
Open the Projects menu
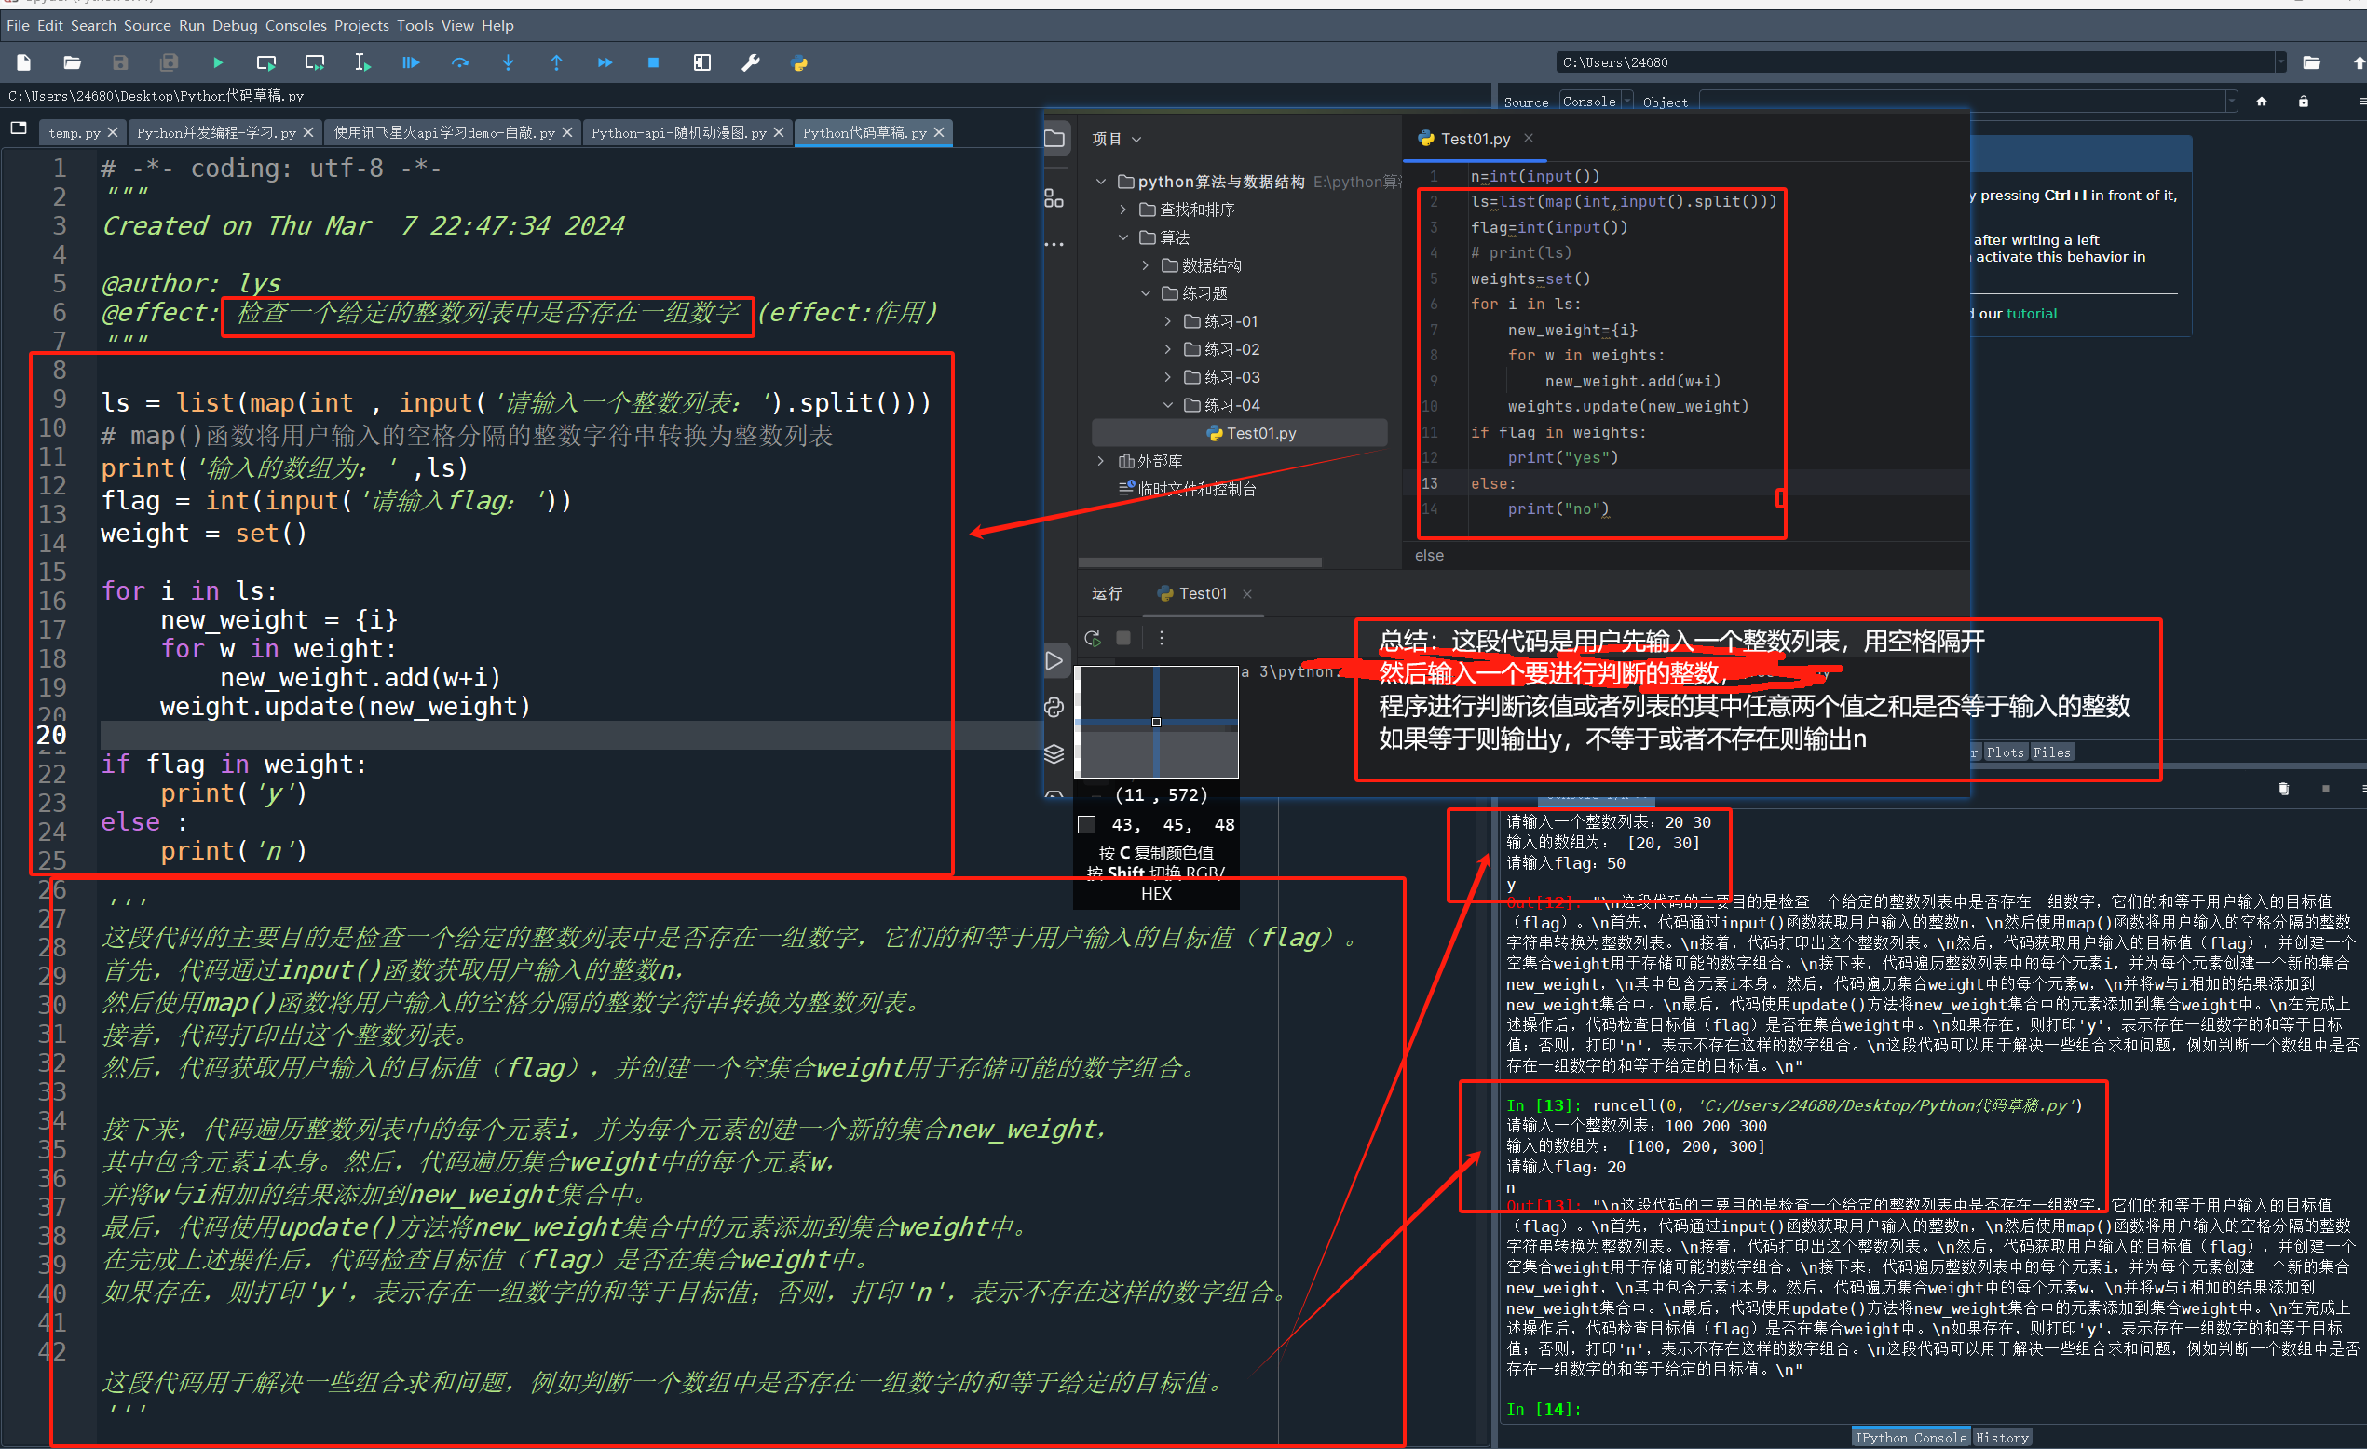[361, 26]
